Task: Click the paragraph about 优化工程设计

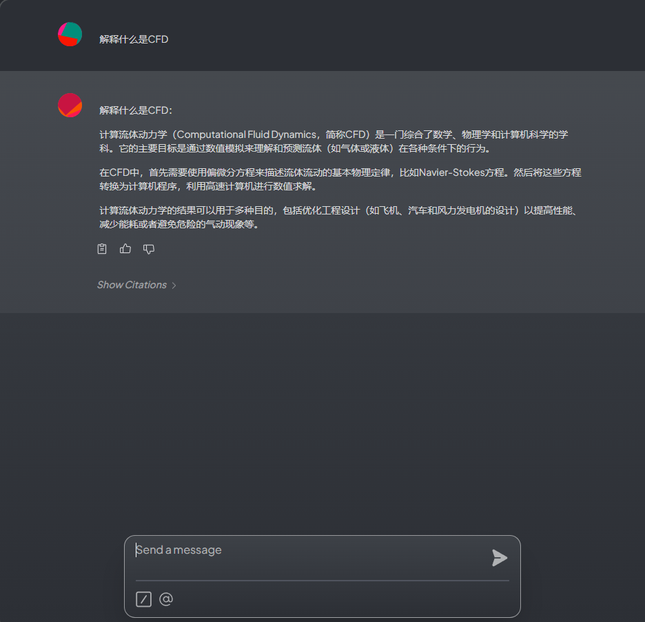Action: (340, 217)
